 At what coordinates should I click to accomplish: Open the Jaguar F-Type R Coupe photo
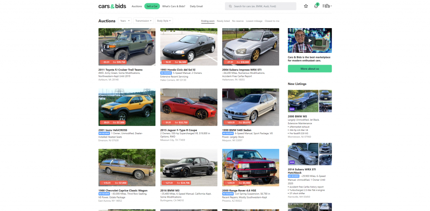coord(189,107)
